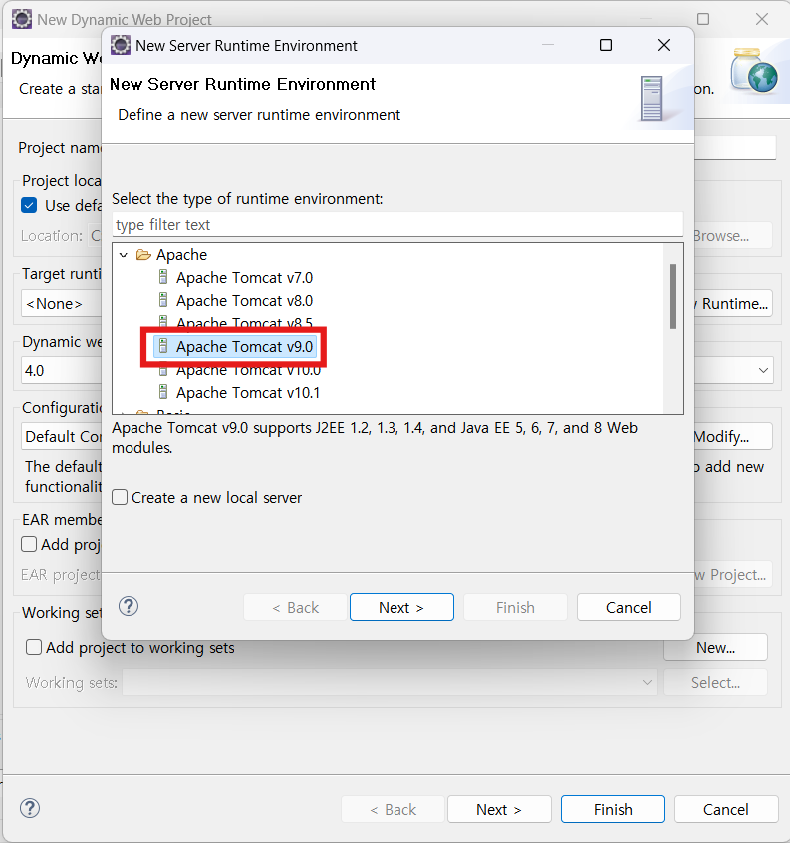The height and width of the screenshot is (843, 790).
Task: Click the disabled Finish button in the runtime dialog
Action: click(515, 607)
